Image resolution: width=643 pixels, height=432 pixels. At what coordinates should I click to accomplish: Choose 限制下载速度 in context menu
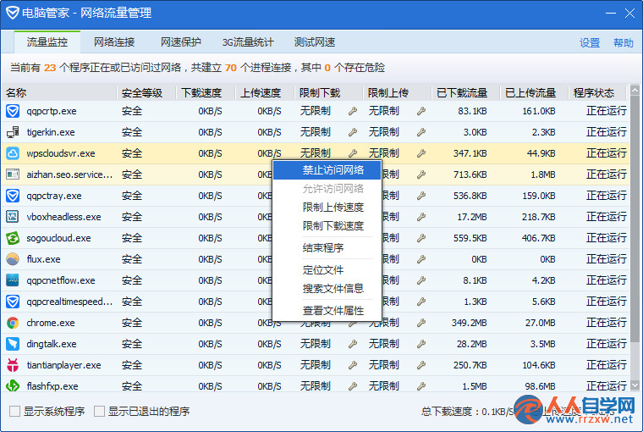click(327, 226)
